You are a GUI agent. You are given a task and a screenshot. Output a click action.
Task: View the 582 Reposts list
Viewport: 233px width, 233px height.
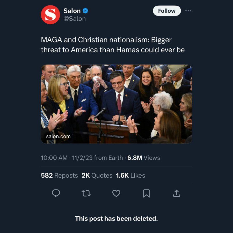(59, 176)
